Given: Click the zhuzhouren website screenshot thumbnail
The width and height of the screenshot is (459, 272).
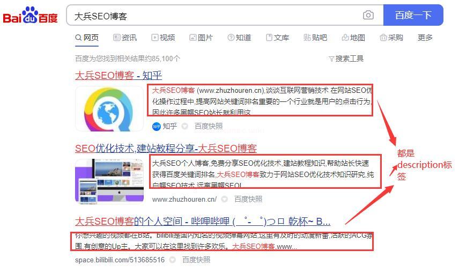Looking at the screenshot, I should coord(109,181).
